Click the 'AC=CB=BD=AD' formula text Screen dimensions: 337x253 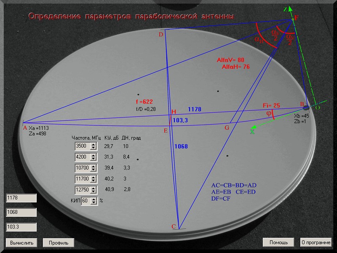click(x=234, y=185)
